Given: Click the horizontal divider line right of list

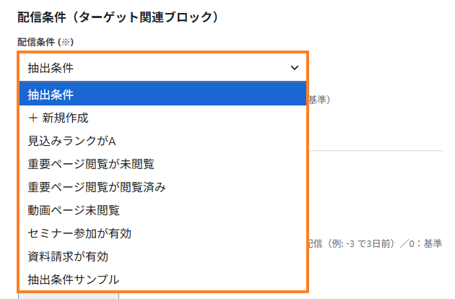Looking at the screenshot, I should click(376, 150).
